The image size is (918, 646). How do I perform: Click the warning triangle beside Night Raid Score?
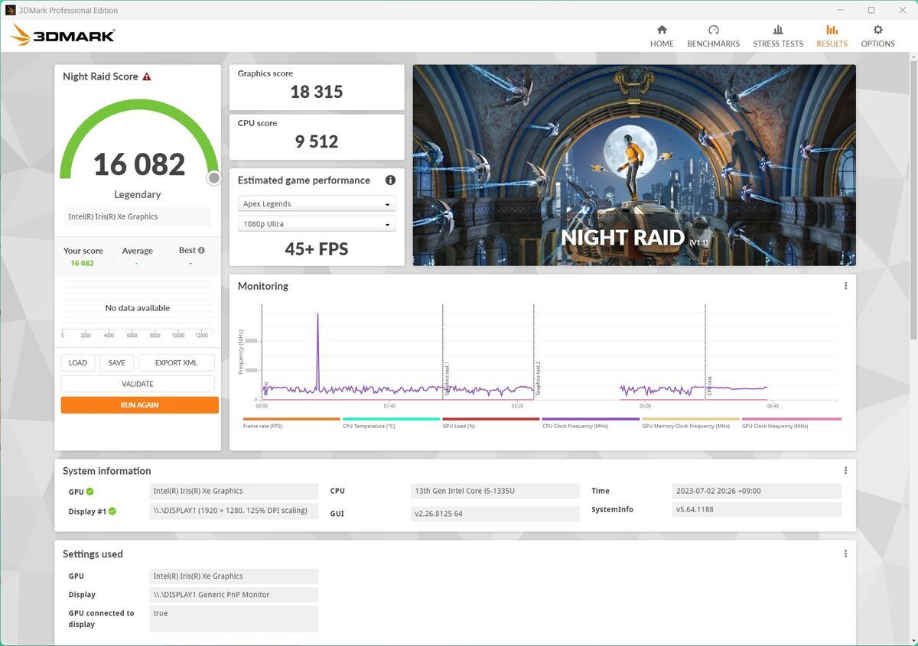pos(147,76)
